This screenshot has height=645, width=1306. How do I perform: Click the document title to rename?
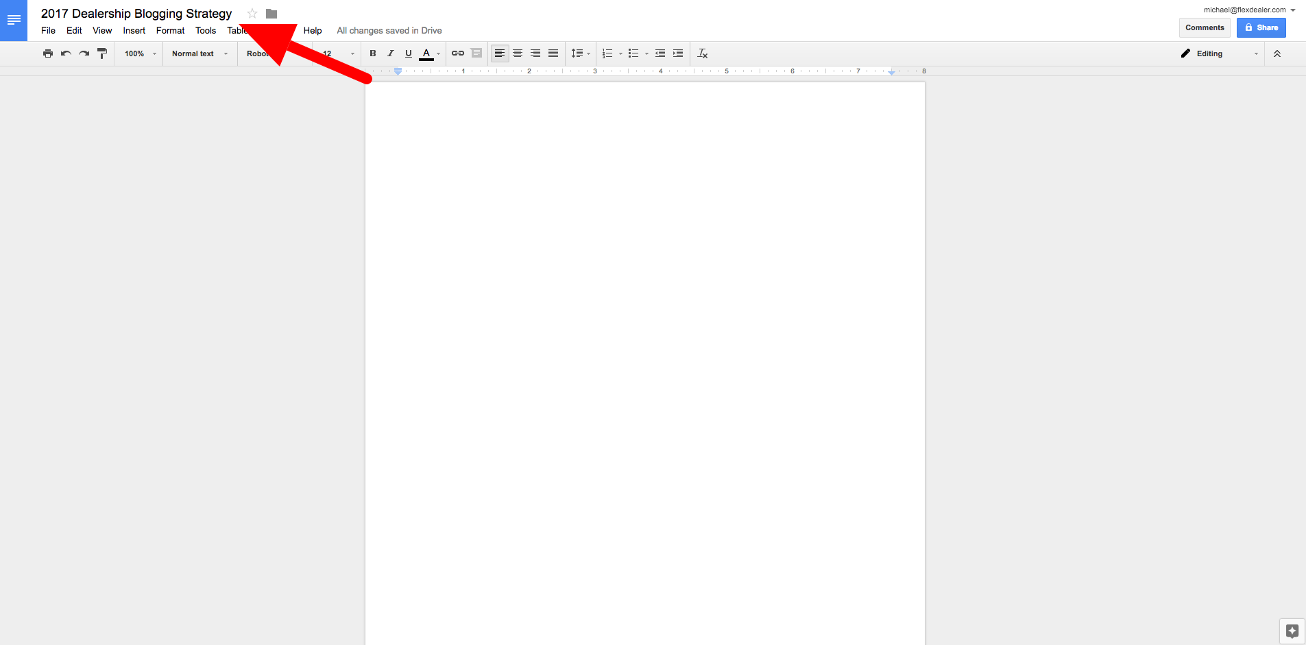point(136,14)
